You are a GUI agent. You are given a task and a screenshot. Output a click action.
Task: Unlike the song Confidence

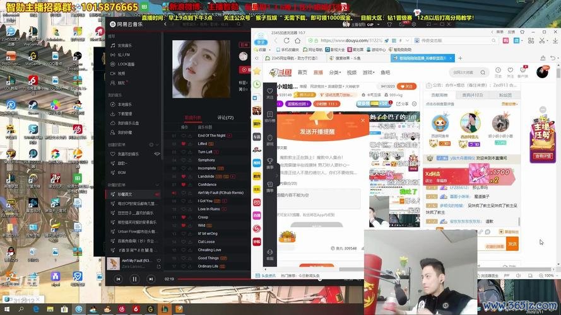click(184, 185)
